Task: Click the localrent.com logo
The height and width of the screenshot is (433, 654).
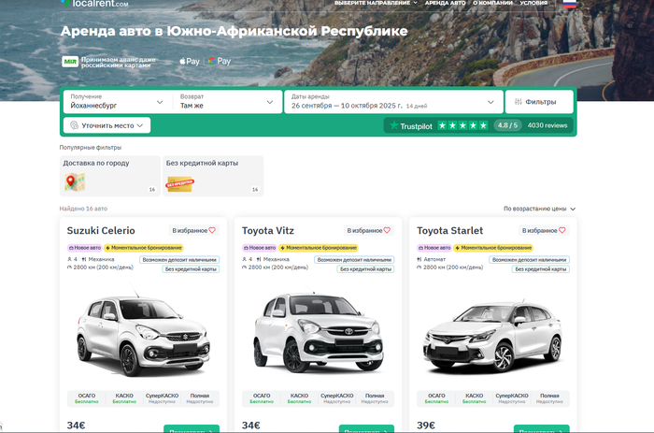Action: coord(95,4)
